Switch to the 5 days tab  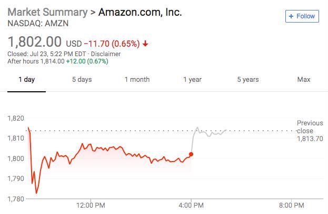(x=82, y=80)
